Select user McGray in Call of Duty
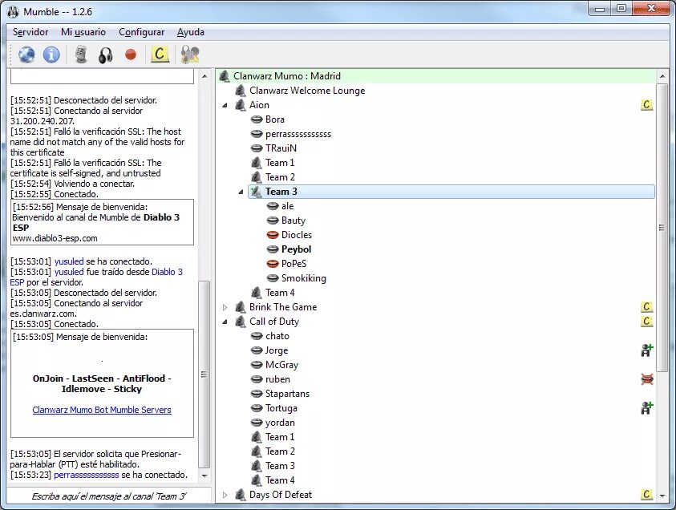 point(281,365)
